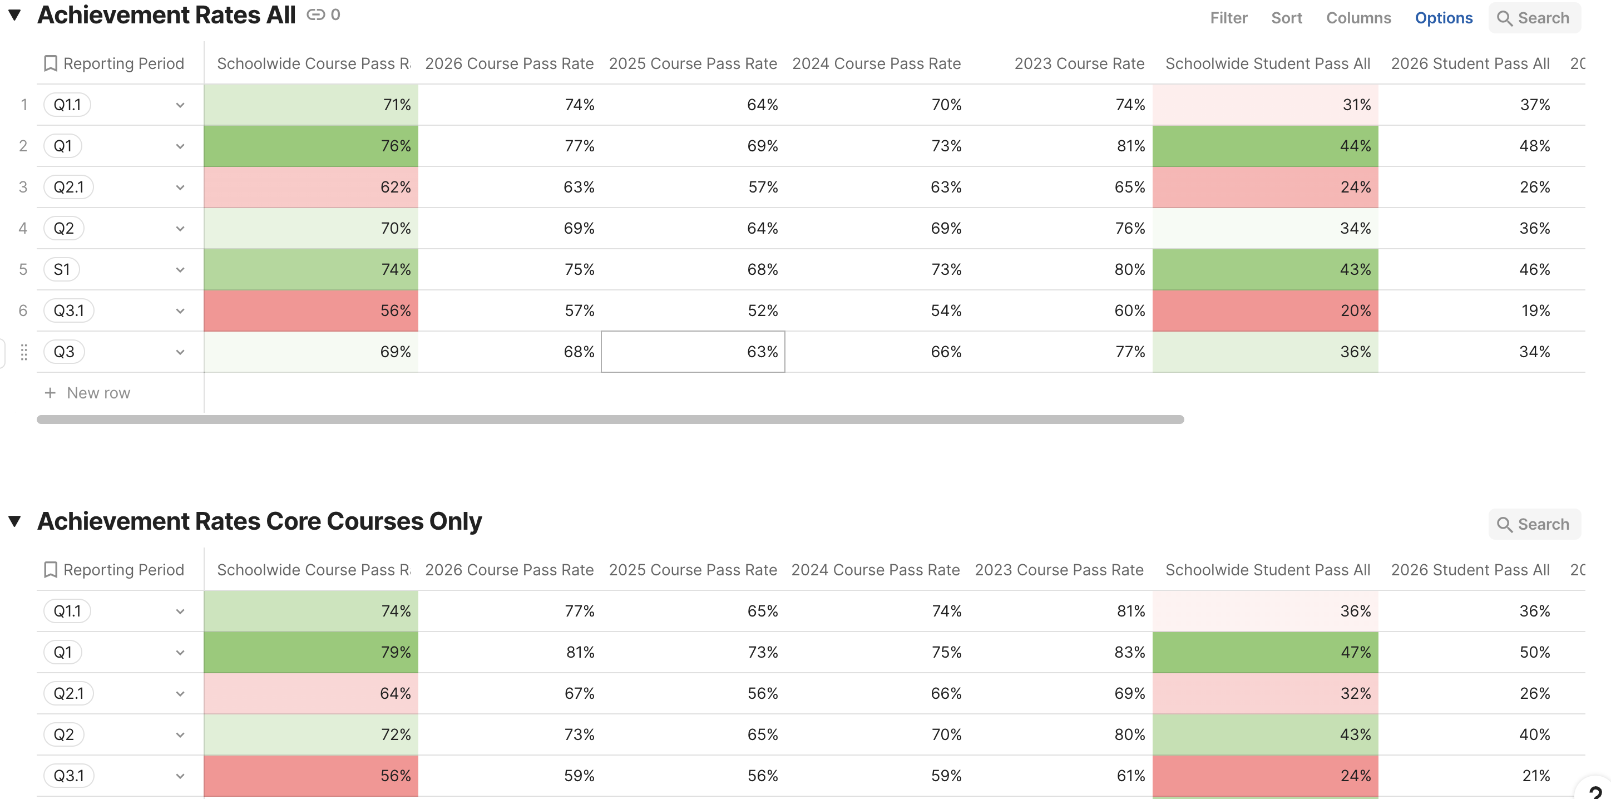Click the bookmark icon in top Reporting Period header

51,63
